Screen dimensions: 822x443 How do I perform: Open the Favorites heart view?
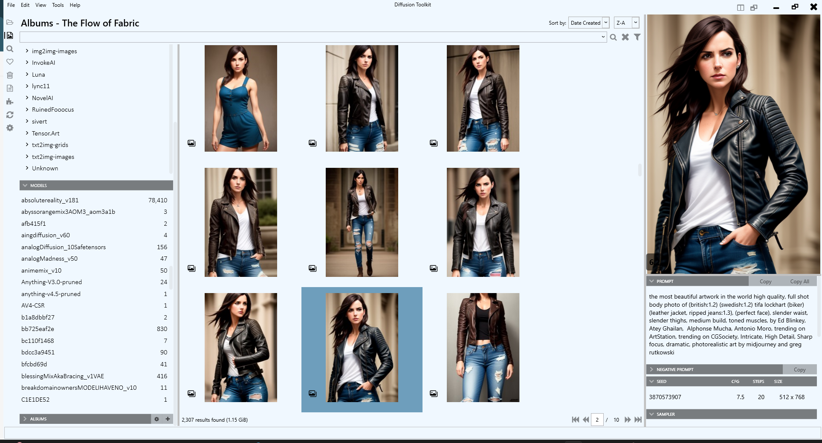point(10,62)
